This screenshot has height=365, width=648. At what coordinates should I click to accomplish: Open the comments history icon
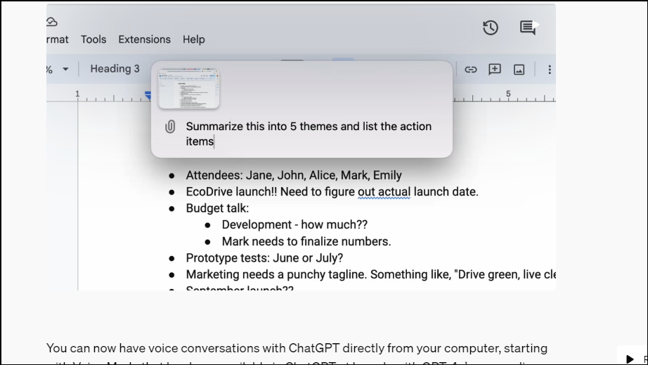(x=528, y=27)
